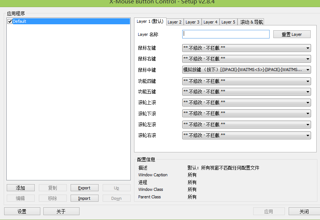Click the Window Caption label

[153, 175]
